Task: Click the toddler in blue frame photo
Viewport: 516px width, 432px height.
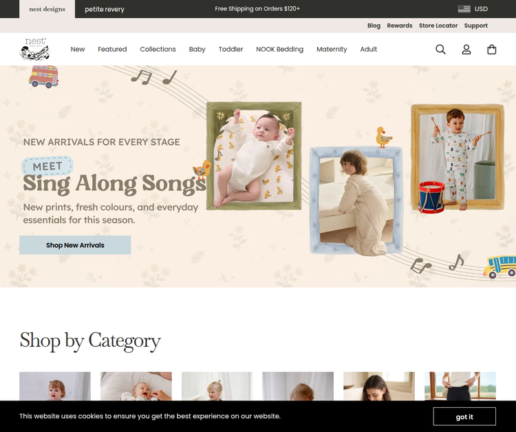Action: [x=356, y=201]
